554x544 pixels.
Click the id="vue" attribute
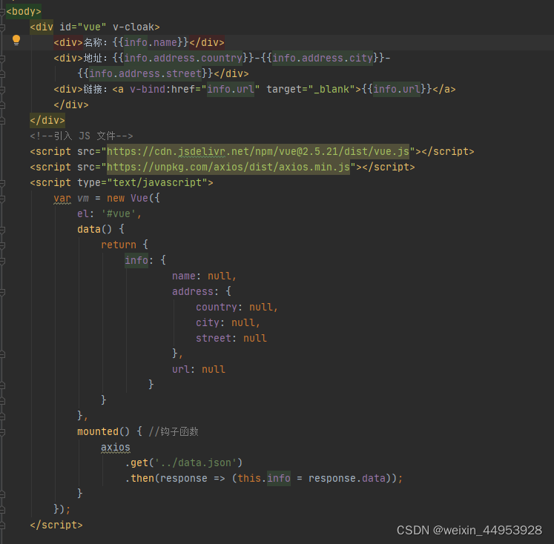[x=83, y=27]
